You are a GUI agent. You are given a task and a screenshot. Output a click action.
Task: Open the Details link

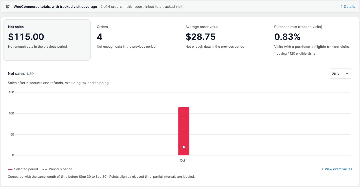click(348, 6)
